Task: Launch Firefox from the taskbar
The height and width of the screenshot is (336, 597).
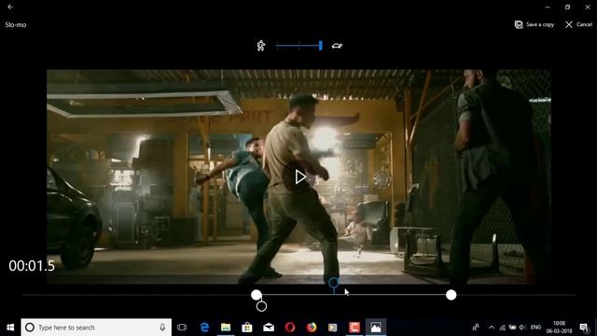Action: click(312, 328)
